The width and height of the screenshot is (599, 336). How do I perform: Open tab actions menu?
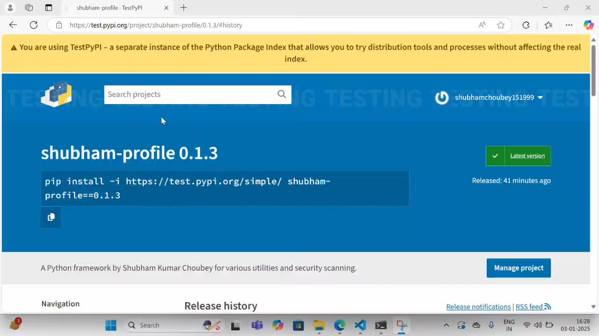[49, 7]
